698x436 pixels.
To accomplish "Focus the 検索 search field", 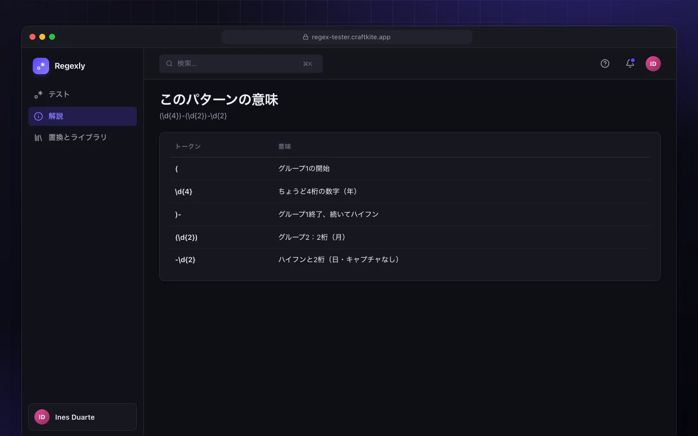I will pos(241,64).
